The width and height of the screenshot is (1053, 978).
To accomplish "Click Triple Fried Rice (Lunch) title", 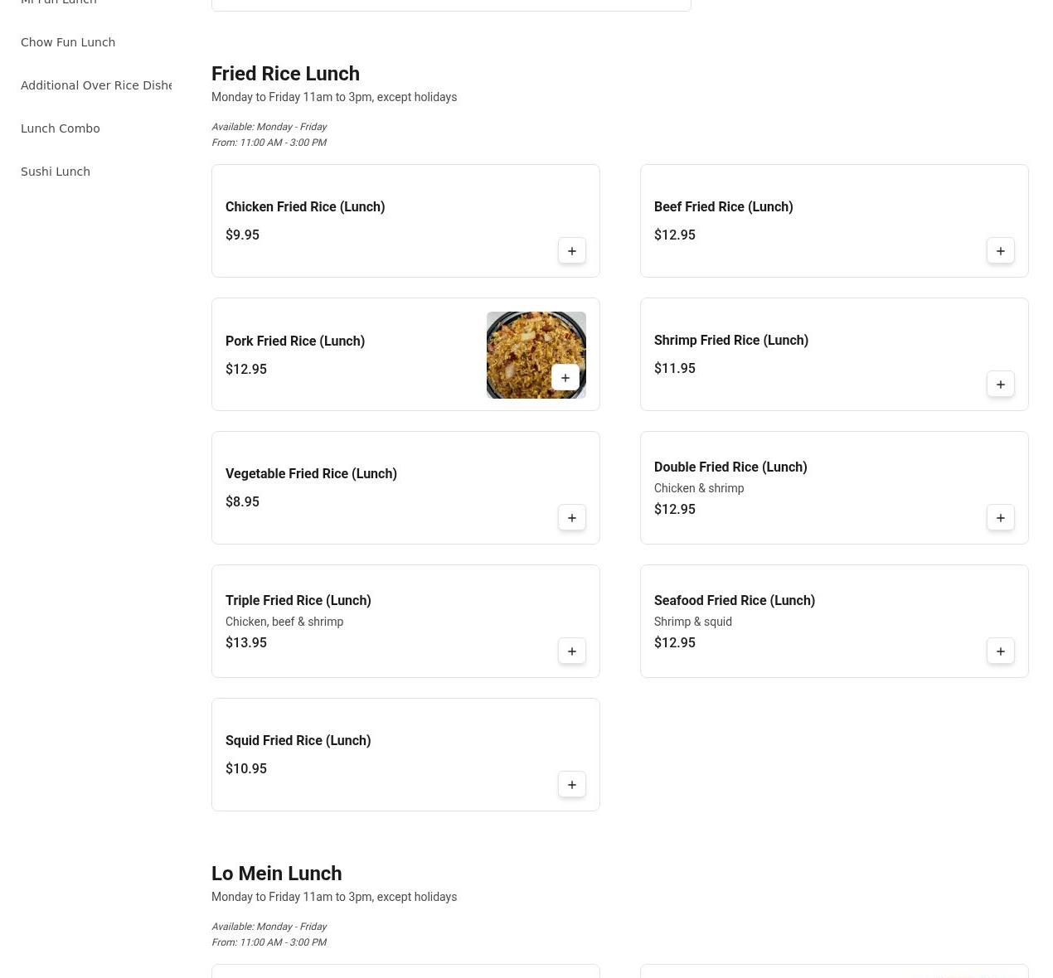I will coord(298,601).
